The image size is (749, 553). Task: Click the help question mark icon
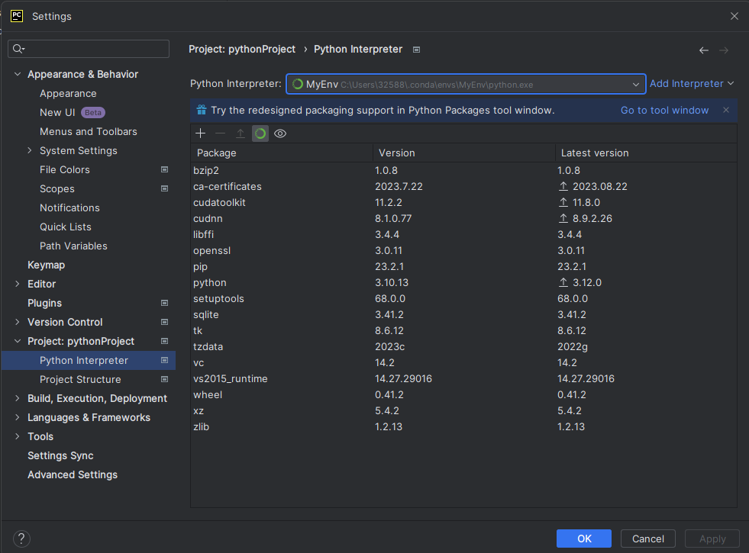tap(21, 539)
